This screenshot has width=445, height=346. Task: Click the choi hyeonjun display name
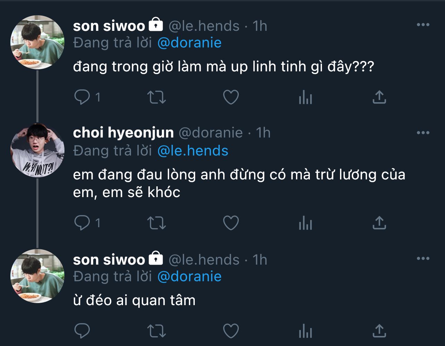(123, 133)
